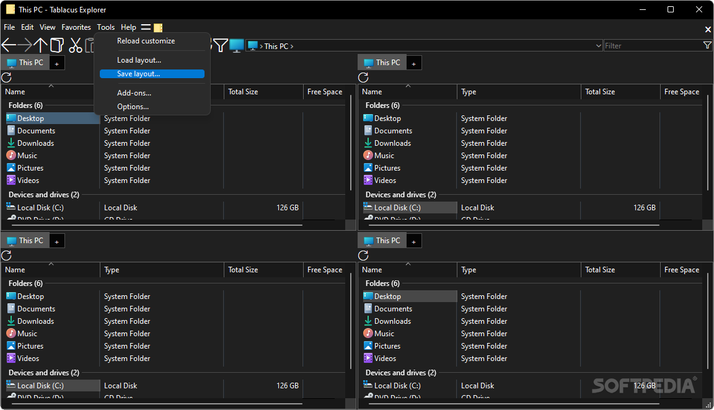Image resolution: width=714 pixels, height=410 pixels.
Task: Open the Help menu
Action: [x=128, y=27]
